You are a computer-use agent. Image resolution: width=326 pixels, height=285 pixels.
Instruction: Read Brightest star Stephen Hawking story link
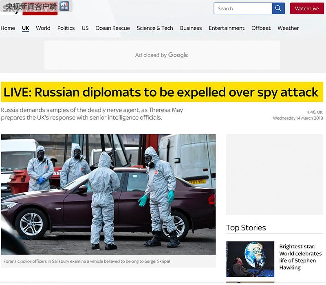300,257
